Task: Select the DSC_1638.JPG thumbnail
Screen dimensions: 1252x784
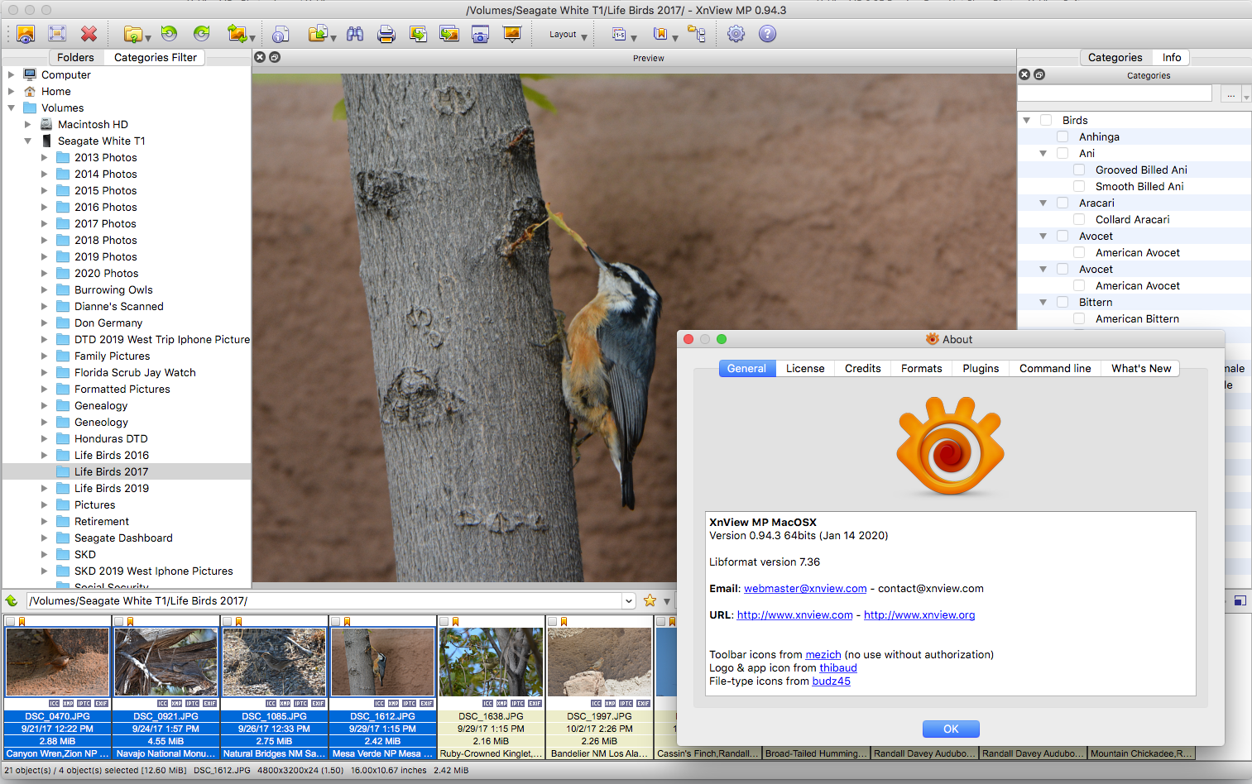Action: pos(491,662)
